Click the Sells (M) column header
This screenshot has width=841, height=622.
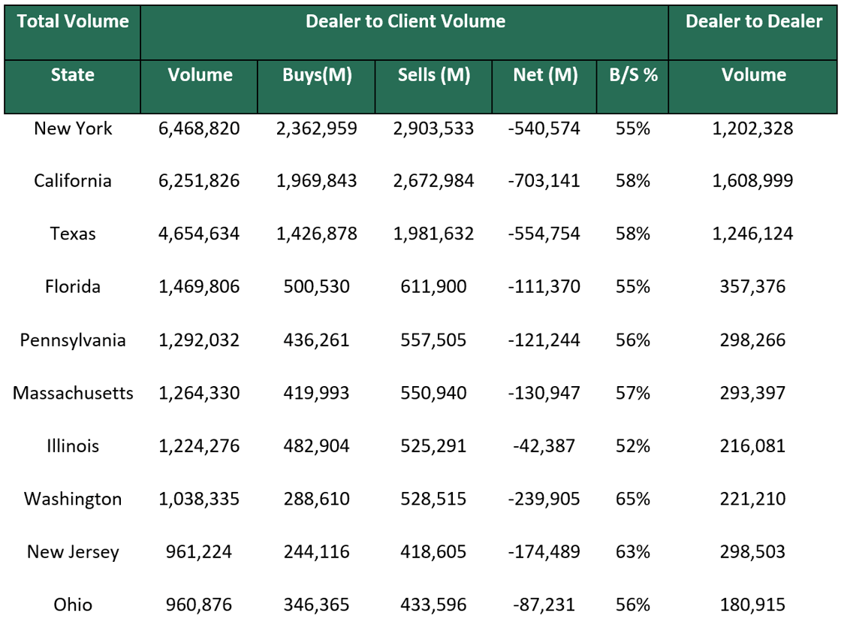coord(433,75)
